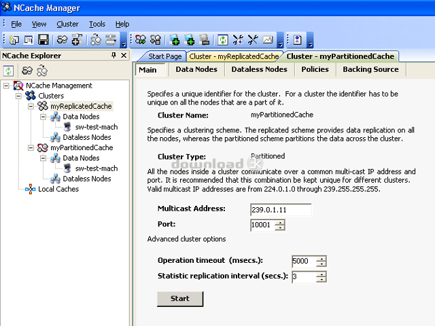Open the Data Nodes tab
Viewport: 435px width, 326px height.
(196, 69)
